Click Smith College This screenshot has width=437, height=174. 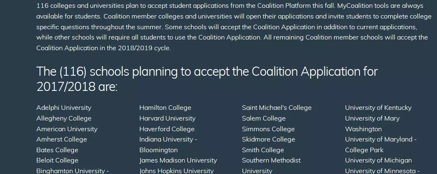[x=263, y=150]
